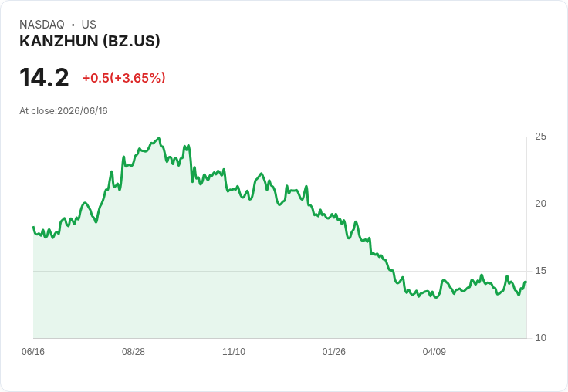Select the 11/10 date axis label
Image resolution: width=568 pixels, height=392 pixels.
pyautogui.click(x=234, y=351)
